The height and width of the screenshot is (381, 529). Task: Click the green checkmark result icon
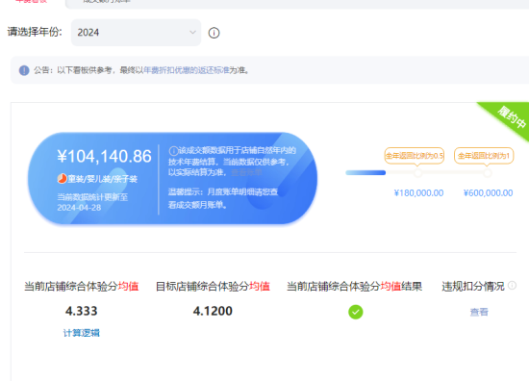(356, 312)
